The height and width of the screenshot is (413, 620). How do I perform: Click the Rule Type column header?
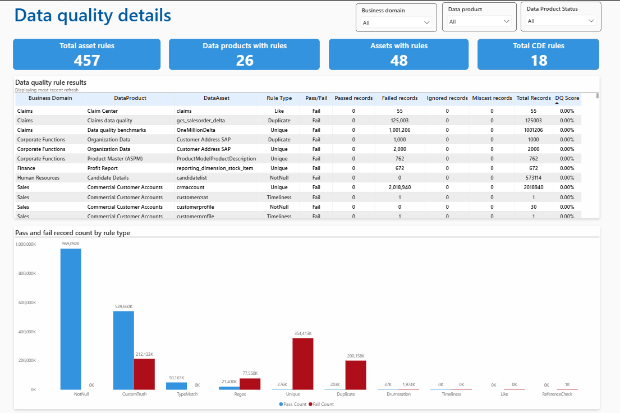pos(279,98)
